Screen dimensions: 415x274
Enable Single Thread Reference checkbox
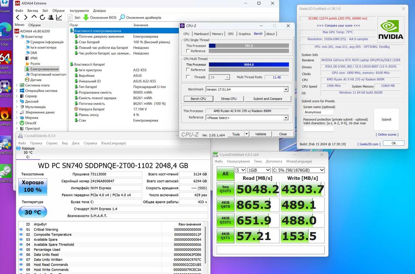[188, 51]
